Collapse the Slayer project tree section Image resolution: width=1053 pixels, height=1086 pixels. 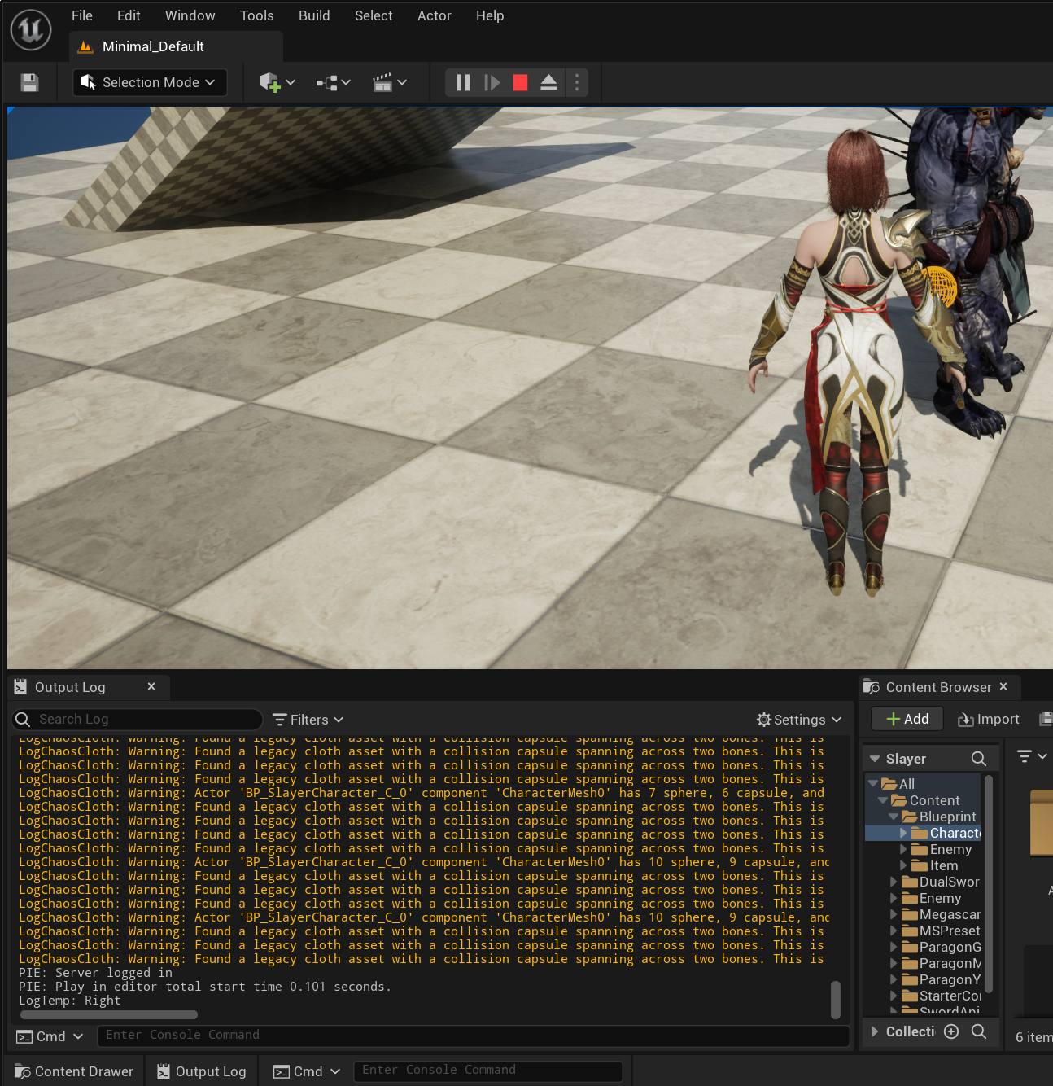point(875,759)
